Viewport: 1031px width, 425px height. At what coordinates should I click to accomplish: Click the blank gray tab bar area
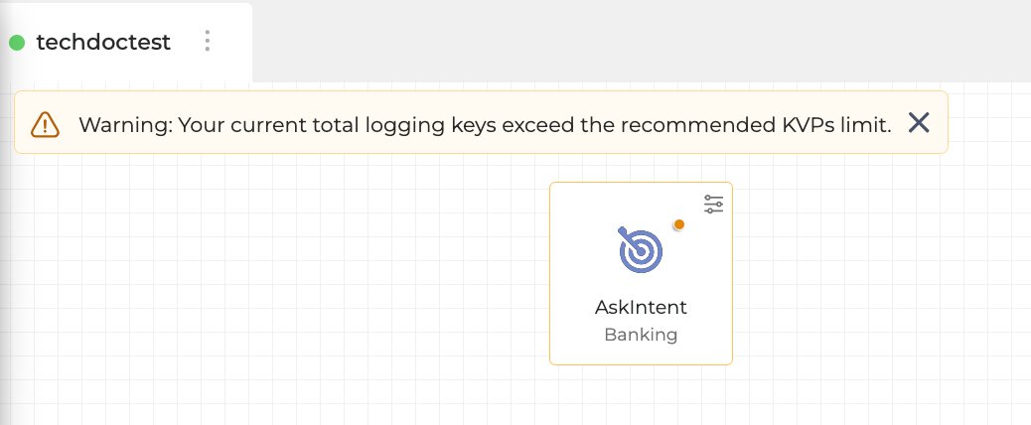point(636,40)
